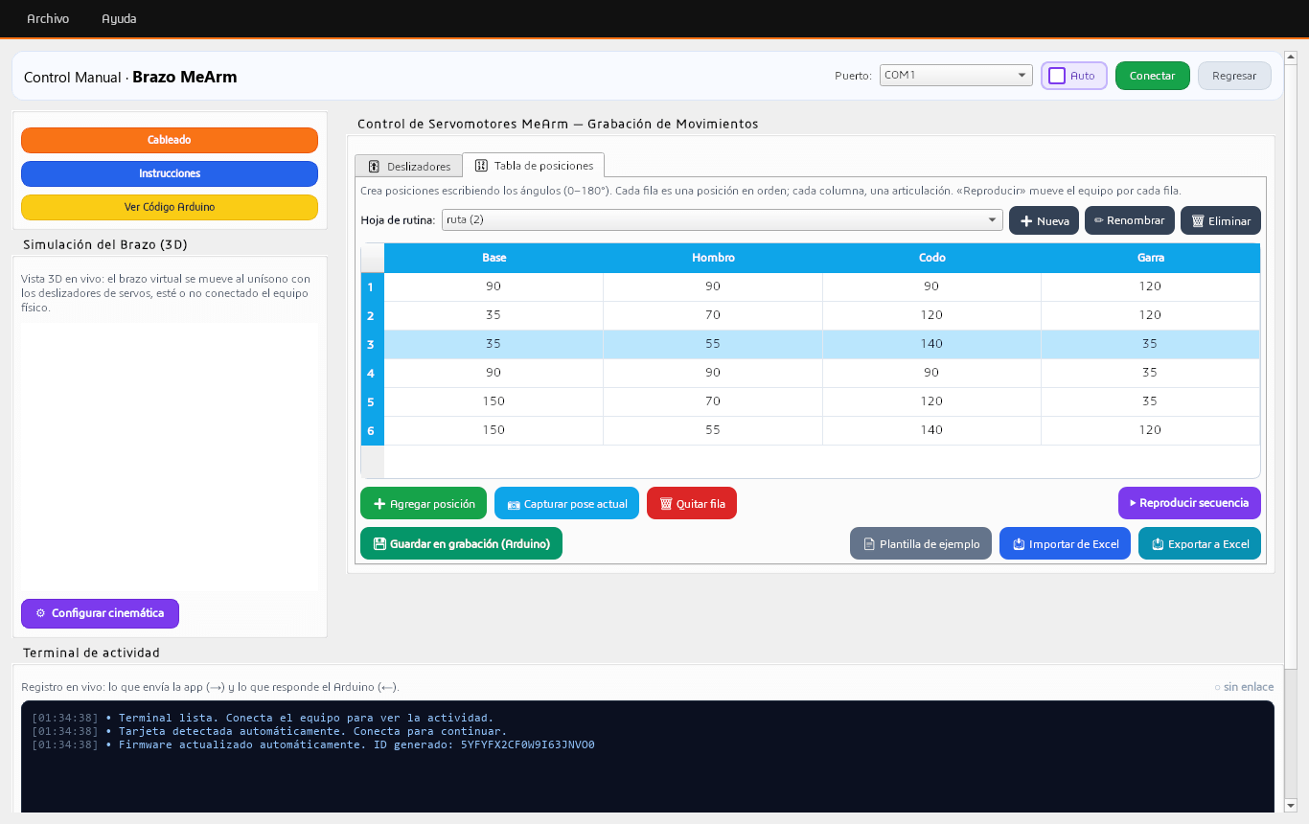Click the Base column header
The width and height of the screenshot is (1309, 824).
(x=494, y=258)
